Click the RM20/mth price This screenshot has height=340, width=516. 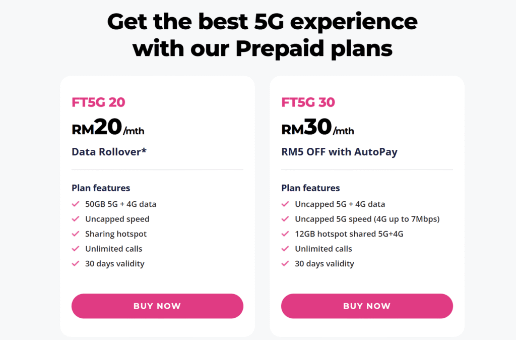[108, 128]
